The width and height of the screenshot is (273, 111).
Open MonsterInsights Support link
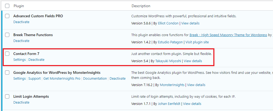[x=34, y=79]
